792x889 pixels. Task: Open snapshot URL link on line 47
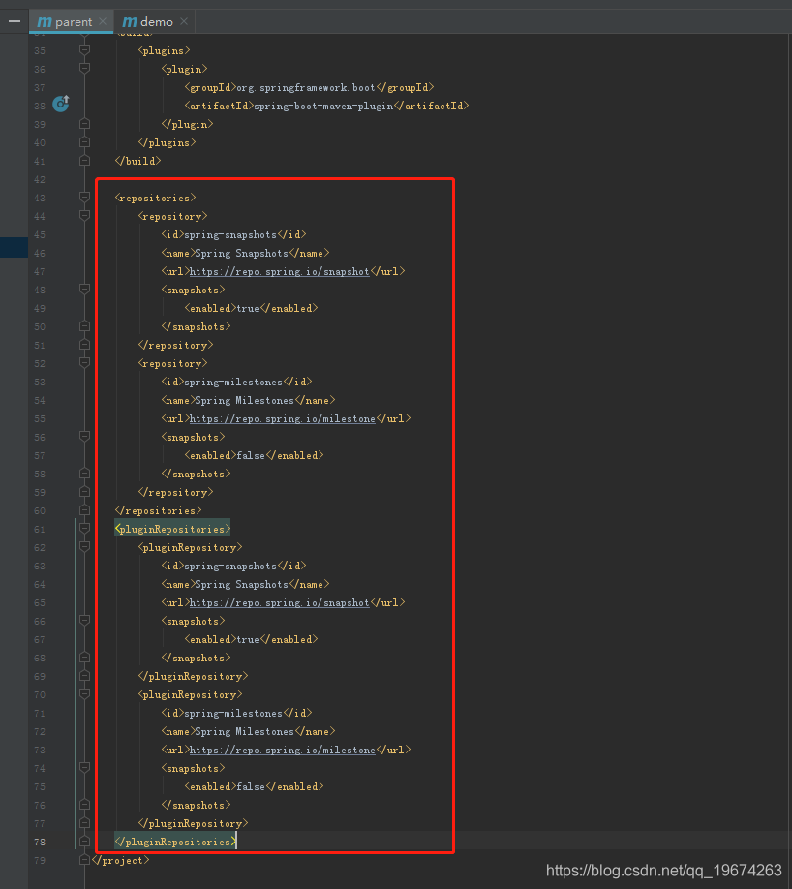pos(279,271)
